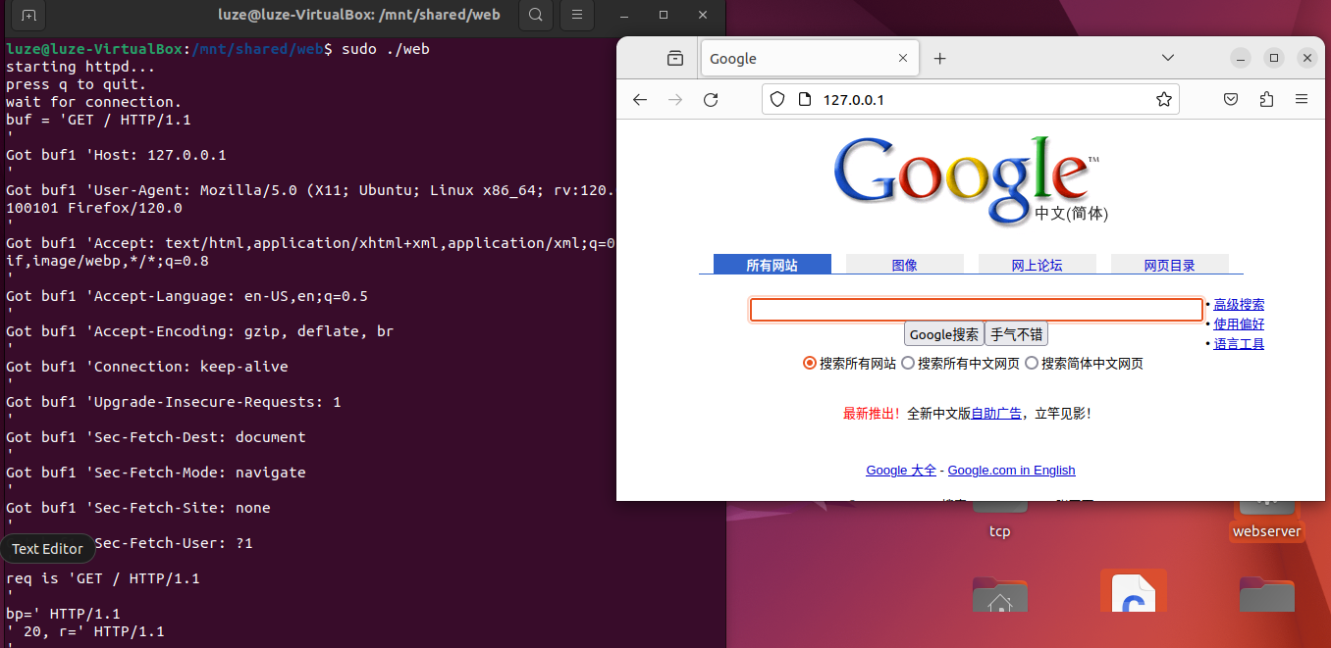Open the Firefox extensions puzzle icon
The height and width of the screenshot is (648, 1331).
click(1266, 99)
